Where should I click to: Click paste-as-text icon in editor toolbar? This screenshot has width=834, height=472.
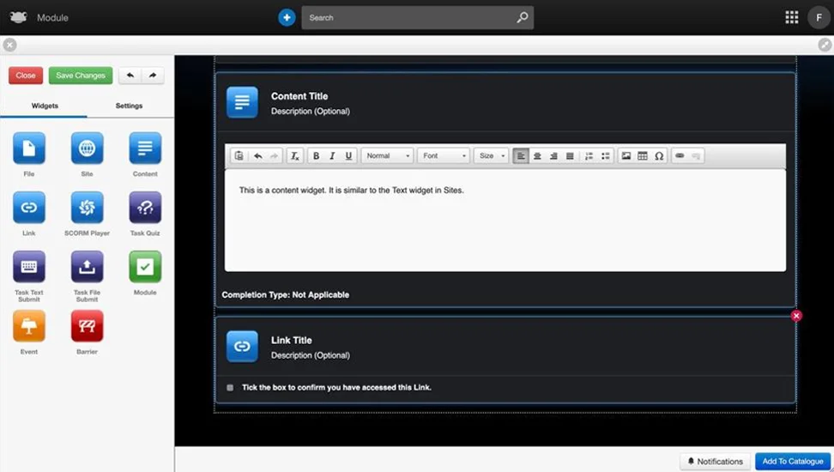pyautogui.click(x=239, y=156)
